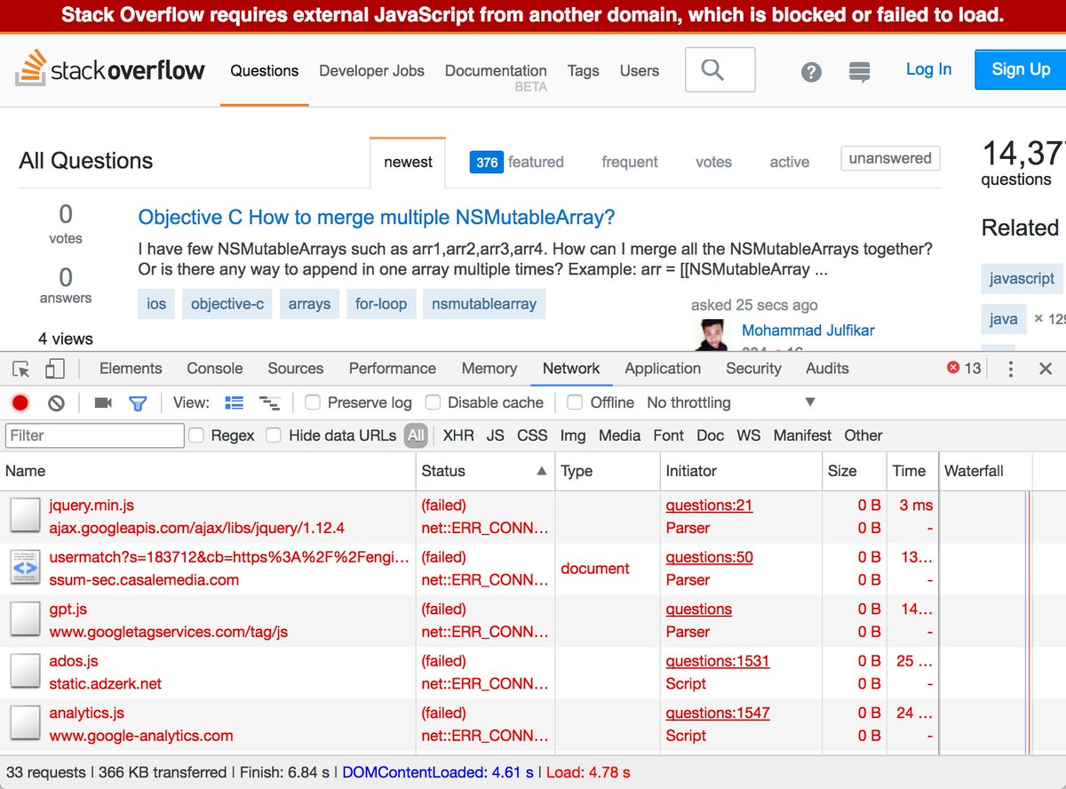Tick the Regex filter checkbox
The image size is (1066, 789).
(196, 435)
